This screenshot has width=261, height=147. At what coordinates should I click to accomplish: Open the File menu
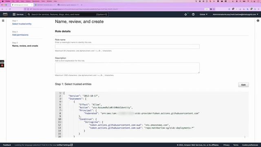(x=13, y=1)
